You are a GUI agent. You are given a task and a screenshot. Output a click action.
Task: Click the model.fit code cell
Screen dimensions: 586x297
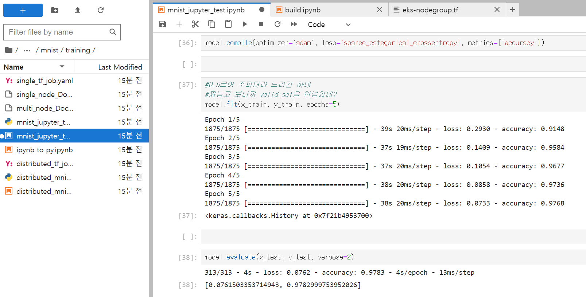coord(393,94)
